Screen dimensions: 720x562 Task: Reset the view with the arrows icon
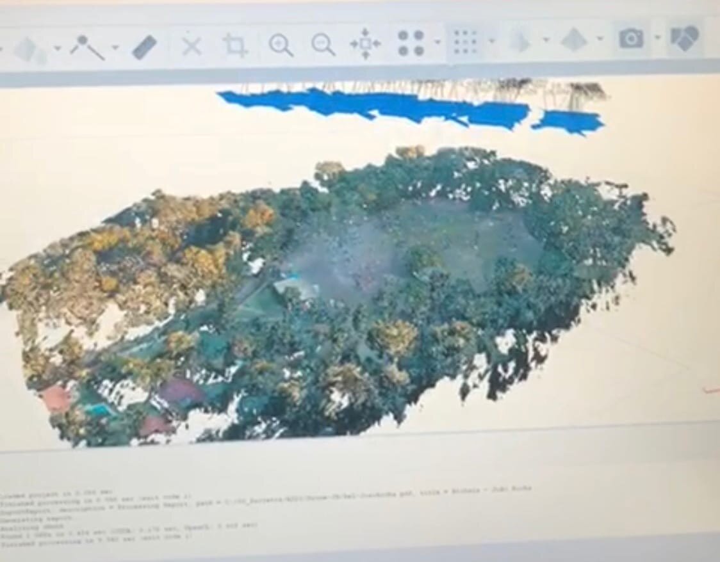pos(366,44)
